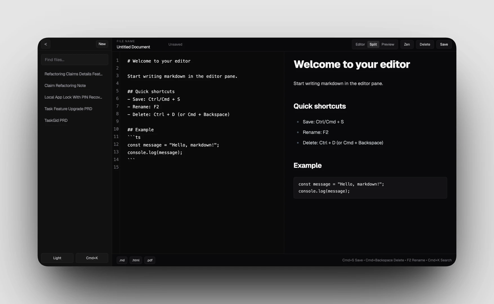Click the preview paragraph 'Start writing markdown'
The image size is (494, 304).
pos(338,84)
